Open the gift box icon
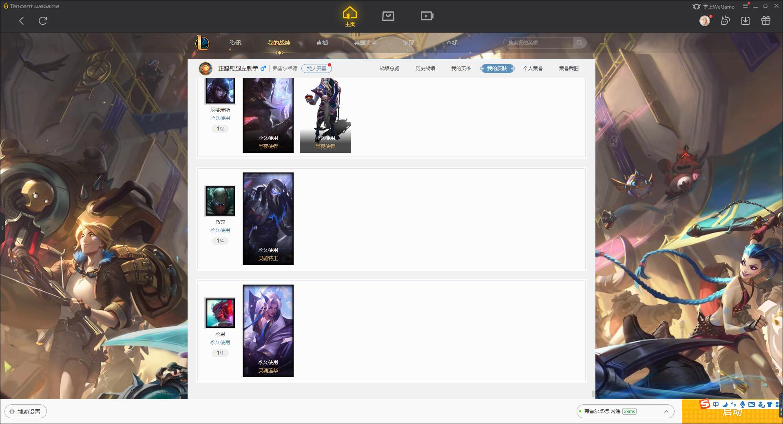The image size is (783, 424). [766, 20]
